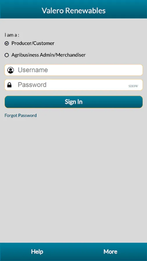Click the padlock icon in Password field
The image size is (147, 261).
pyautogui.click(x=9, y=85)
